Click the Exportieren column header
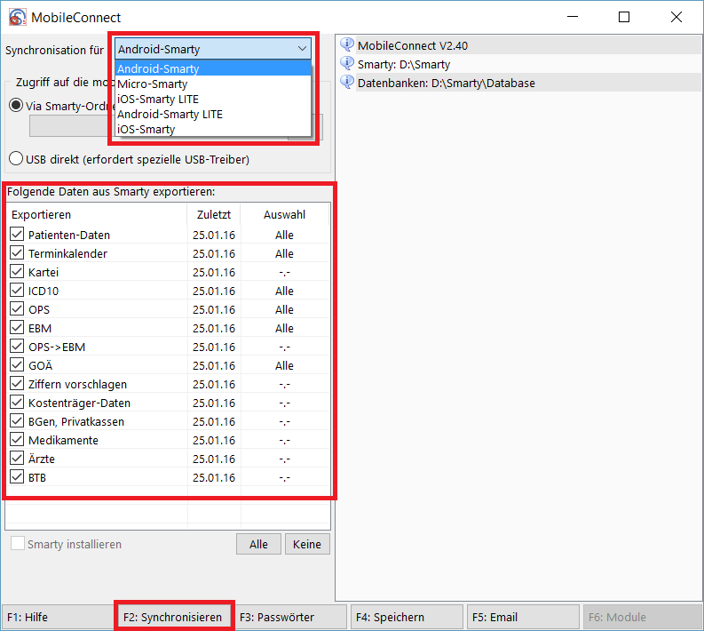 pos(97,214)
